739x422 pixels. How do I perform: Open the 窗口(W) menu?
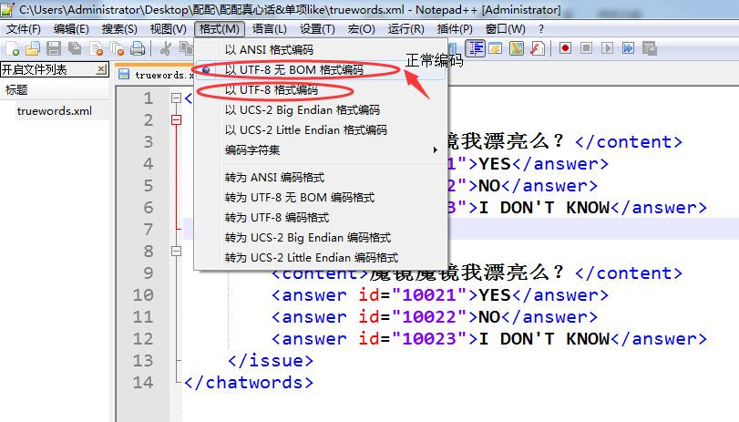[505, 29]
